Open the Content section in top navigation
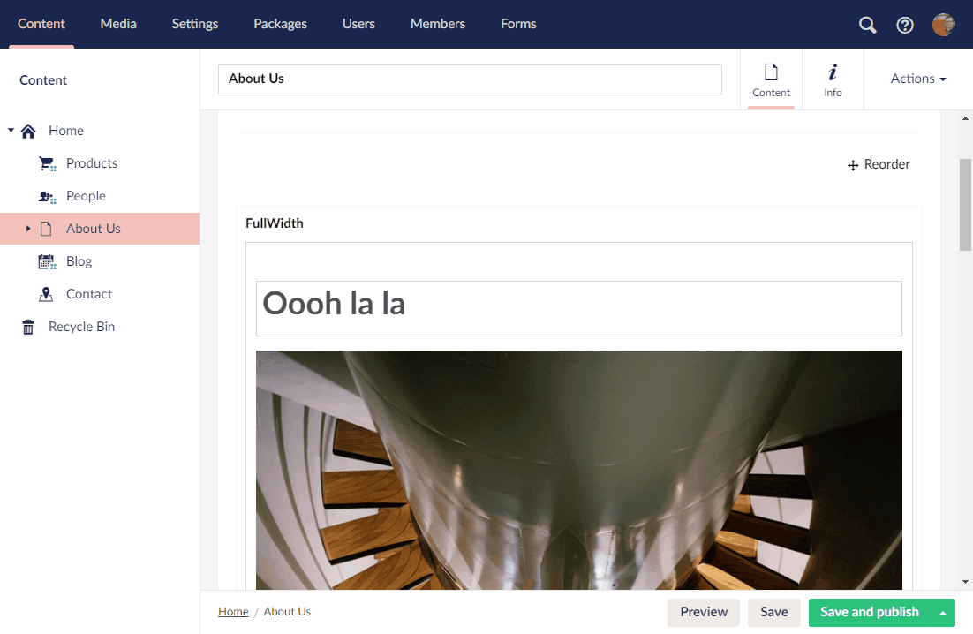The width and height of the screenshot is (973, 634). coord(41,24)
